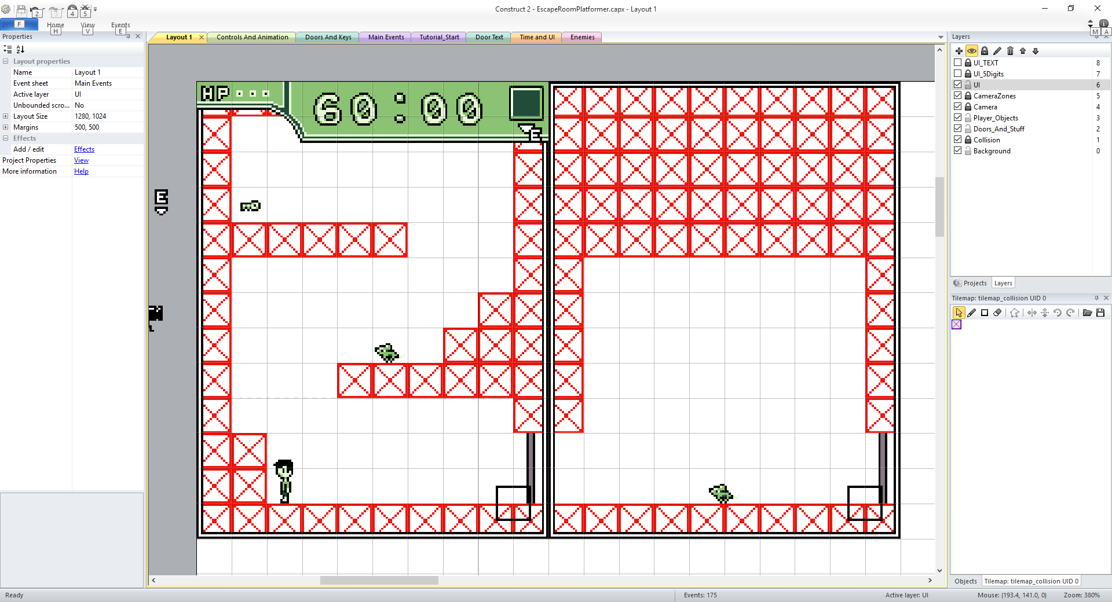This screenshot has height=602, width=1112.
Task: Switch to the Controls And Animation tab
Action: point(252,37)
